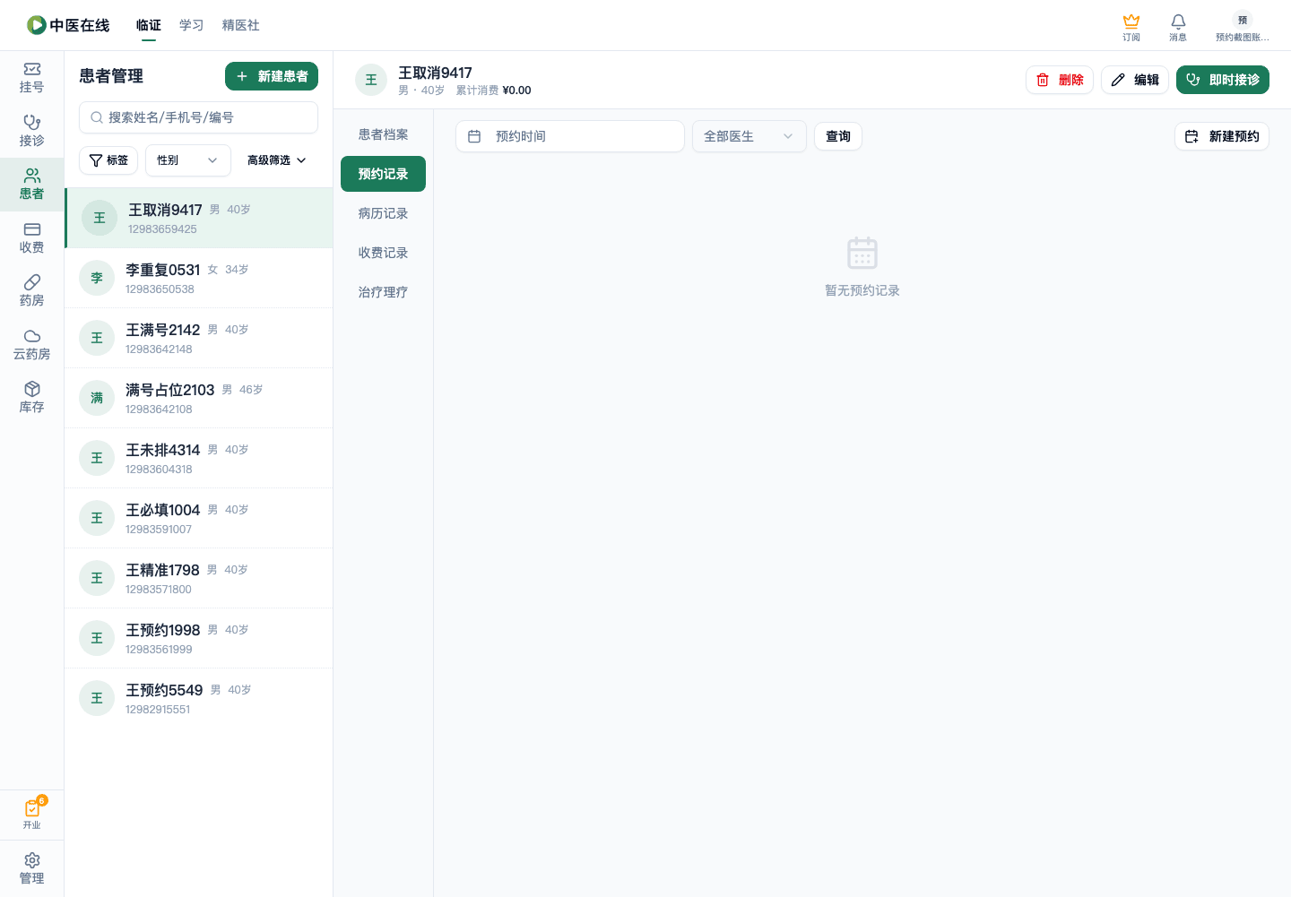Image resolution: width=1291 pixels, height=897 pixels.
Task: Open the 性别 gender dropdown
Action: [x=188, y=160]
